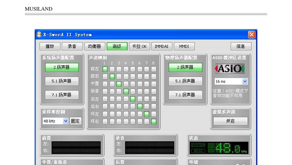This screenshot has height=165, width=292.
Task: Toggle 后右 channel 6 mapping box
Action: click(140, 106)
